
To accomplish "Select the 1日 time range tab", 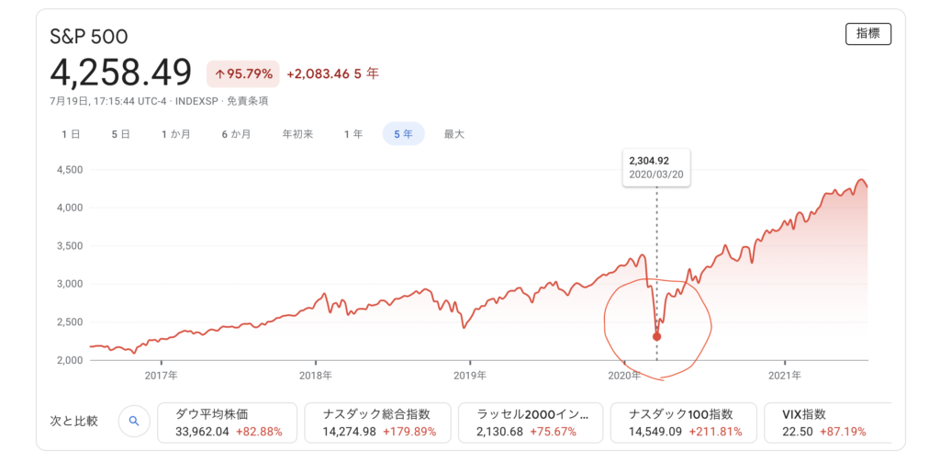I will [71, 134].
